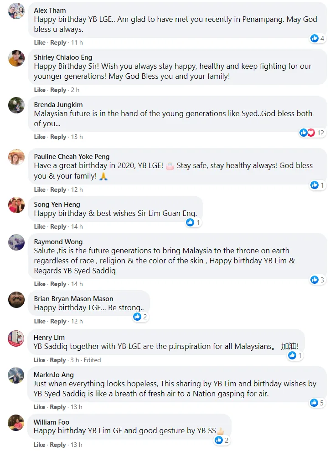Open MarknJo Ang's profile name link

54,375
